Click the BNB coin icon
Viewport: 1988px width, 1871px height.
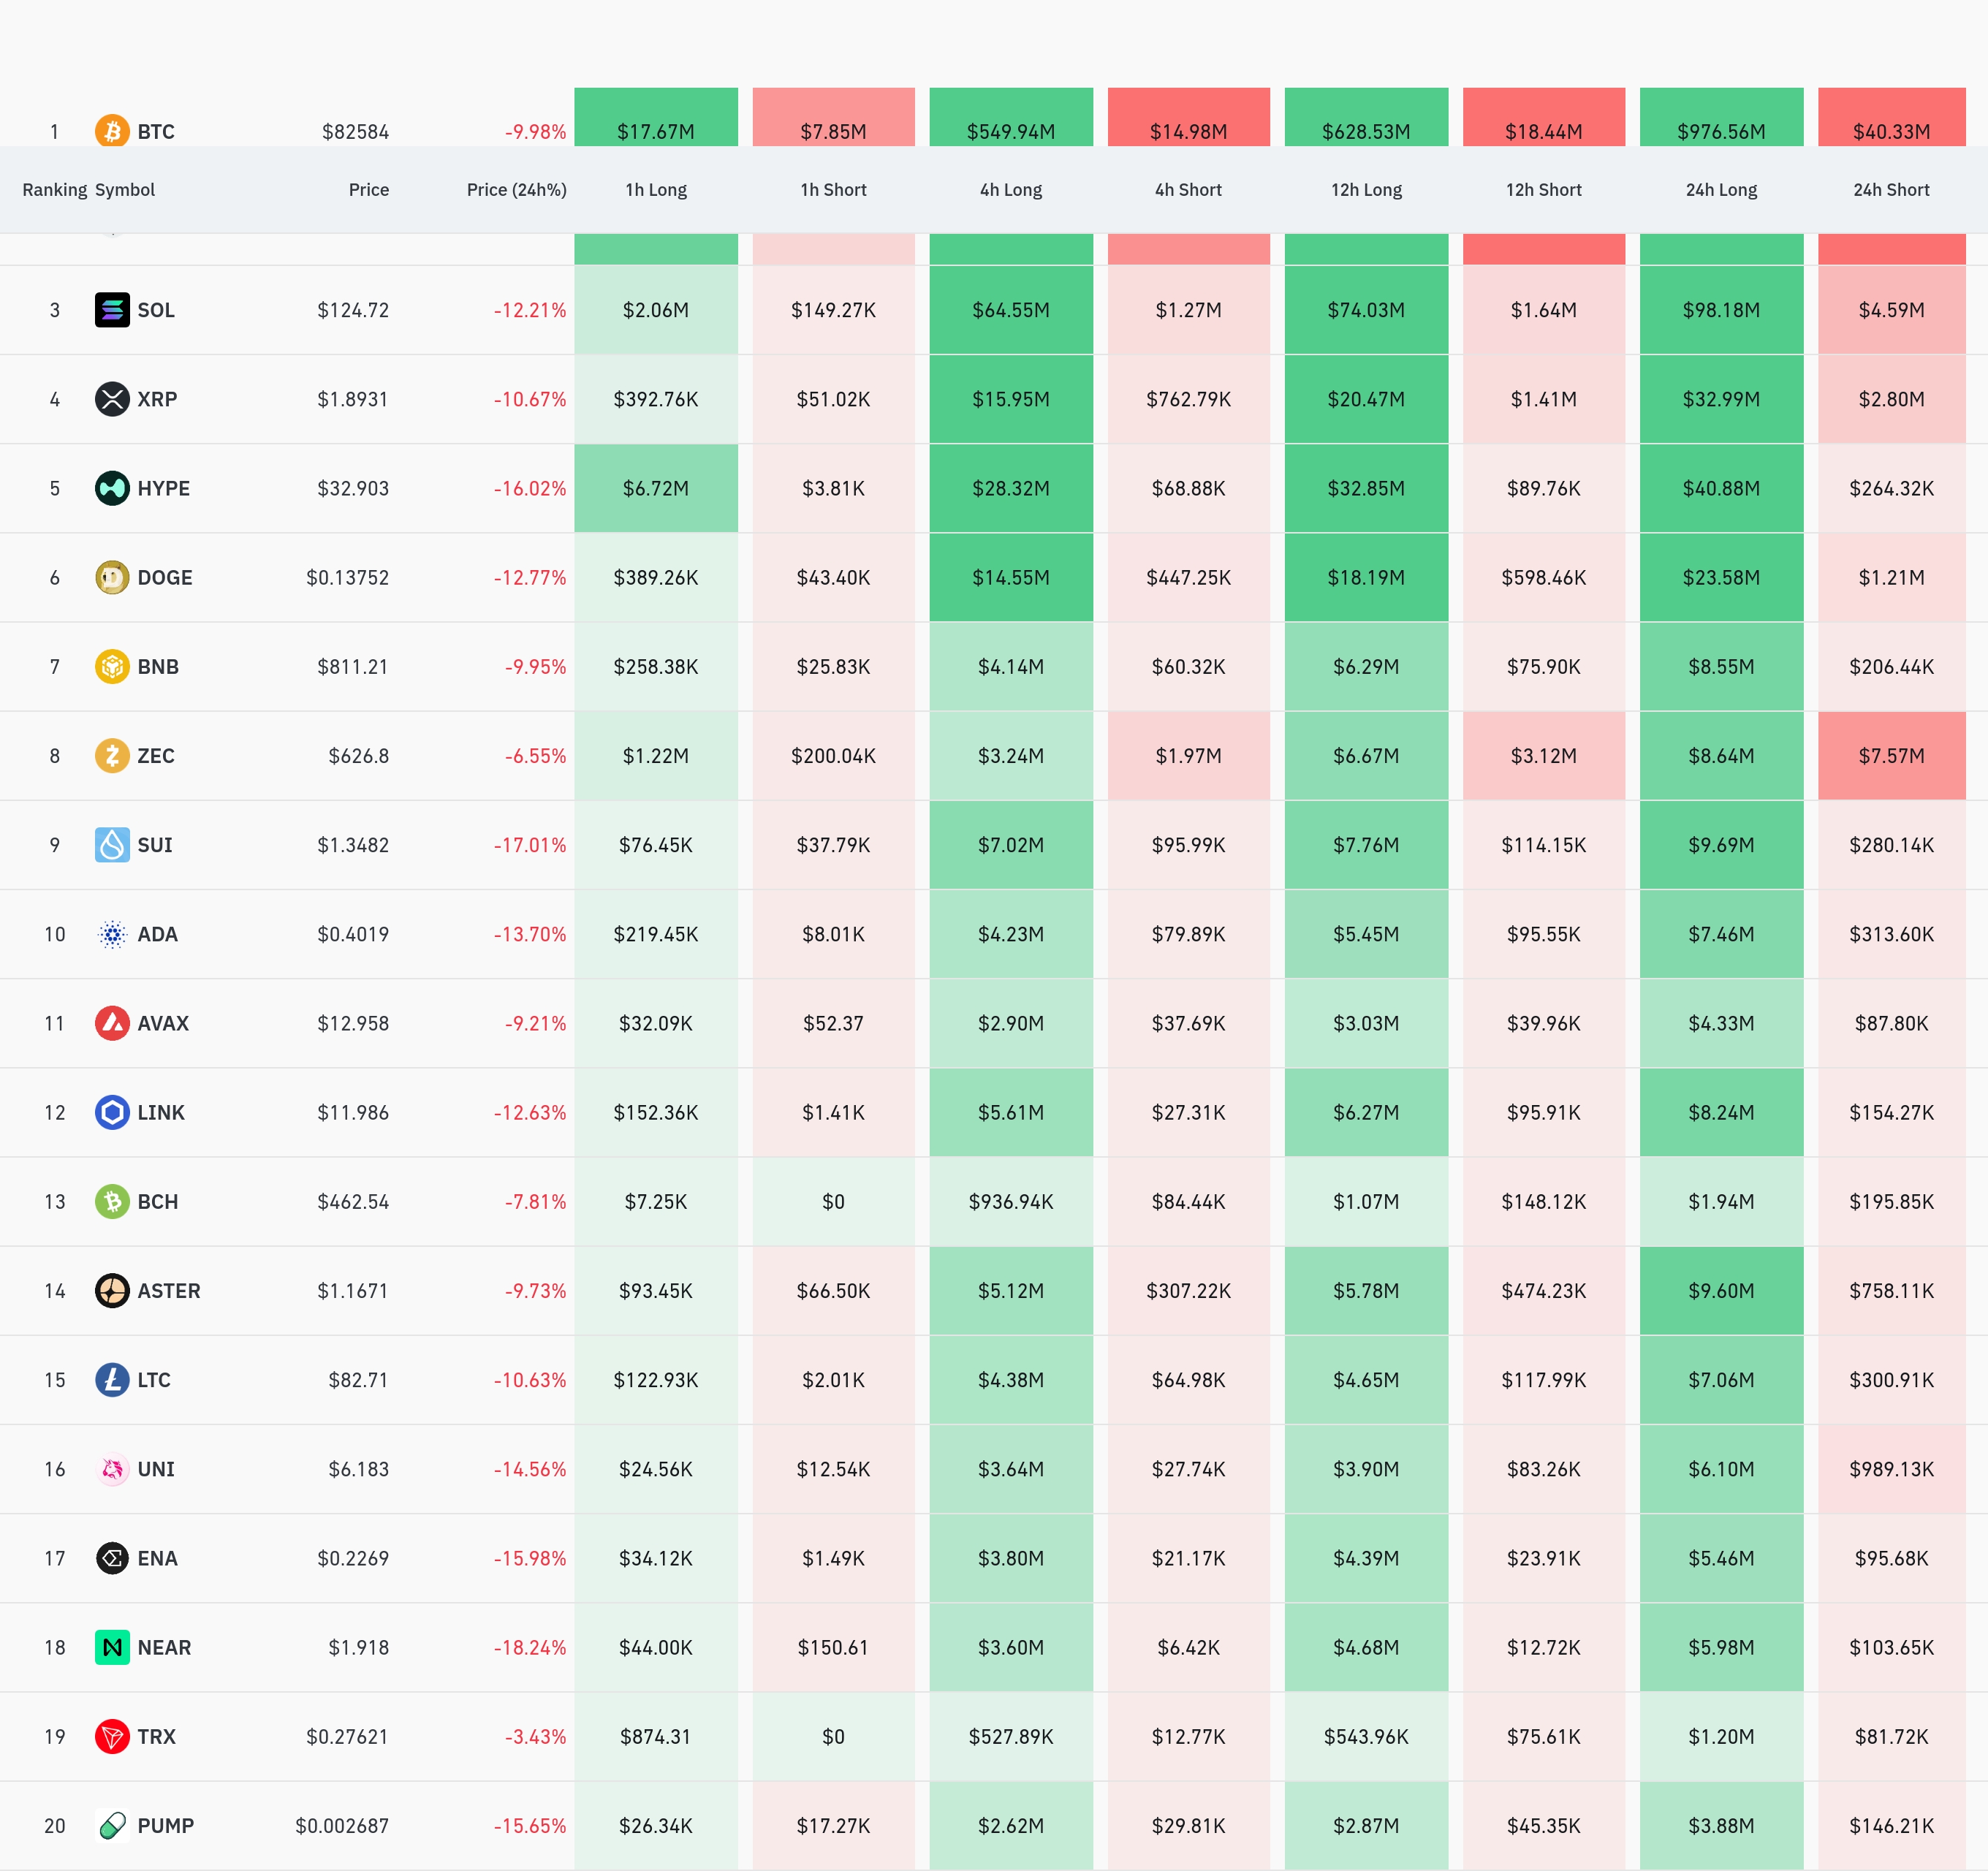(112, 666)
